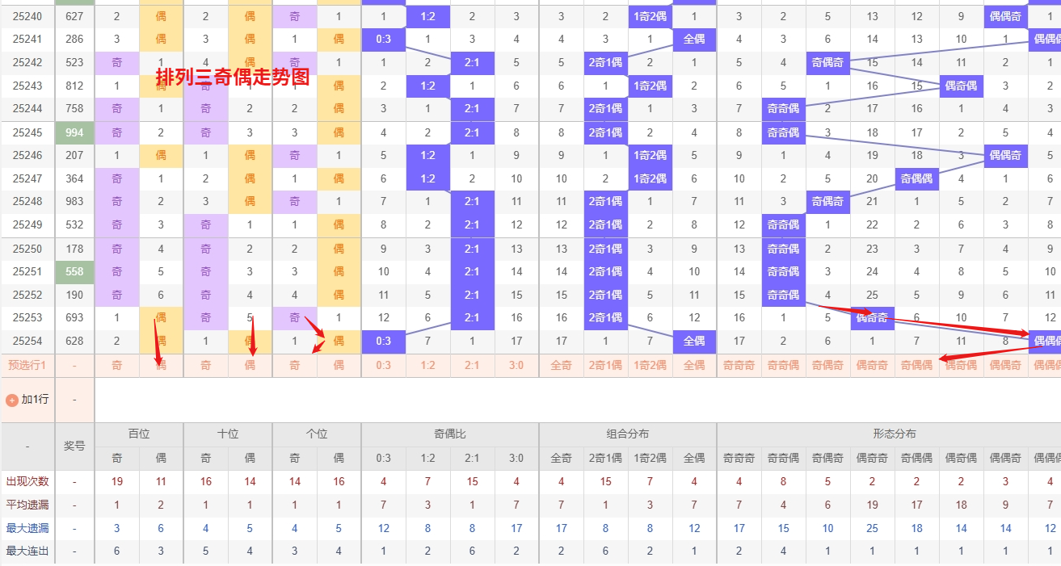
Task: Click the 预选行1 row label
Action: point(27,365)
